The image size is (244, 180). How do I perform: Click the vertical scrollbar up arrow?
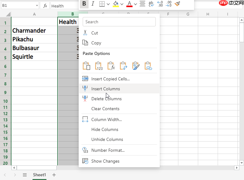(242, 20)
